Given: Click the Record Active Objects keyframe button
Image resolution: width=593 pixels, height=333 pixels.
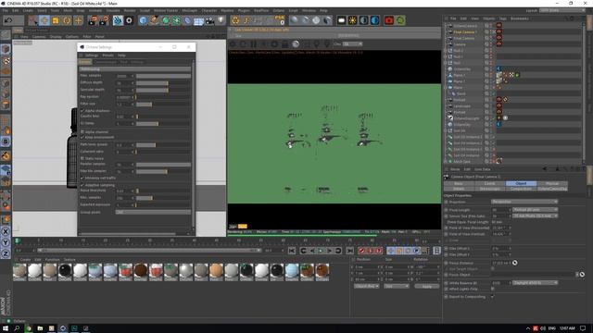Looking at the screenshot, I should coord(362,251).
